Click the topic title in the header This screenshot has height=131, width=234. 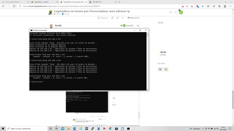[92, 11]
